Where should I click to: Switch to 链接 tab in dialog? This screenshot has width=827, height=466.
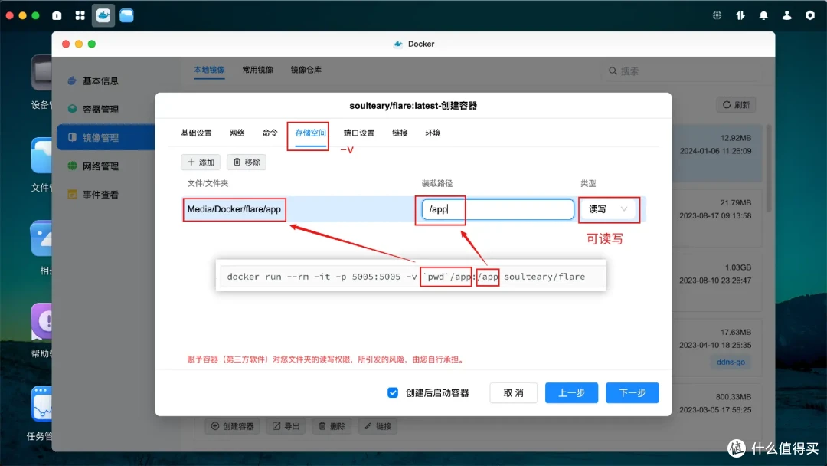coord(400,133)
